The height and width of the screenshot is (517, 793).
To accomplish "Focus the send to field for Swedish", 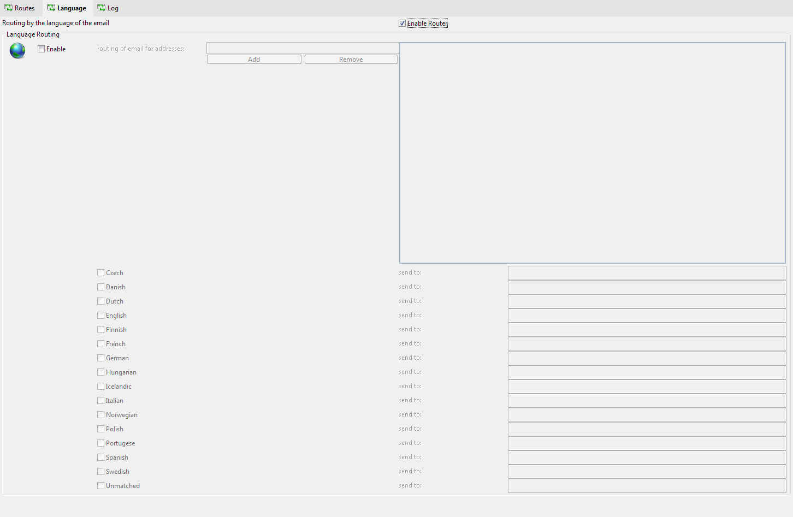I will [647, 472].
